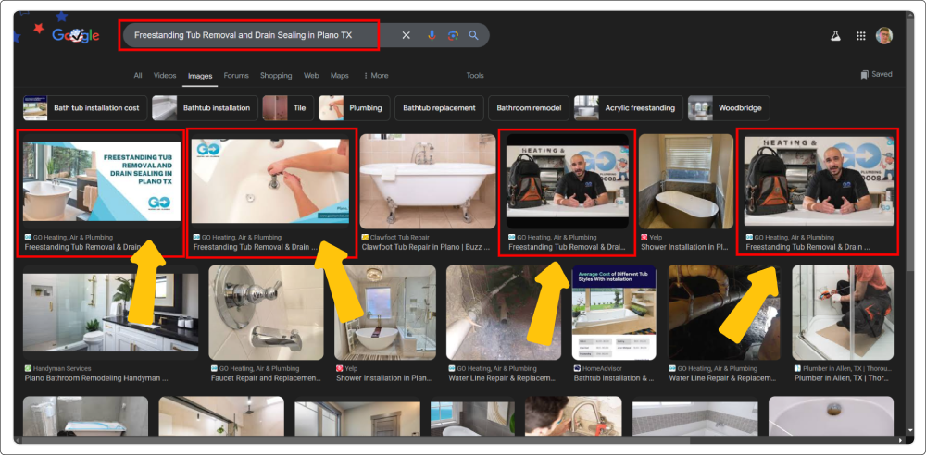Open Google apps grid
This screenshot has height=456, width=926.
(x=860, y=36)
